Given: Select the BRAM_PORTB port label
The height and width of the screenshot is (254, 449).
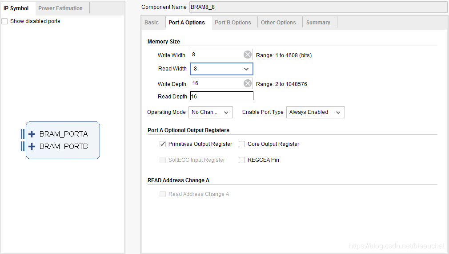Looking at the screenshot, I should coord(64,146).
